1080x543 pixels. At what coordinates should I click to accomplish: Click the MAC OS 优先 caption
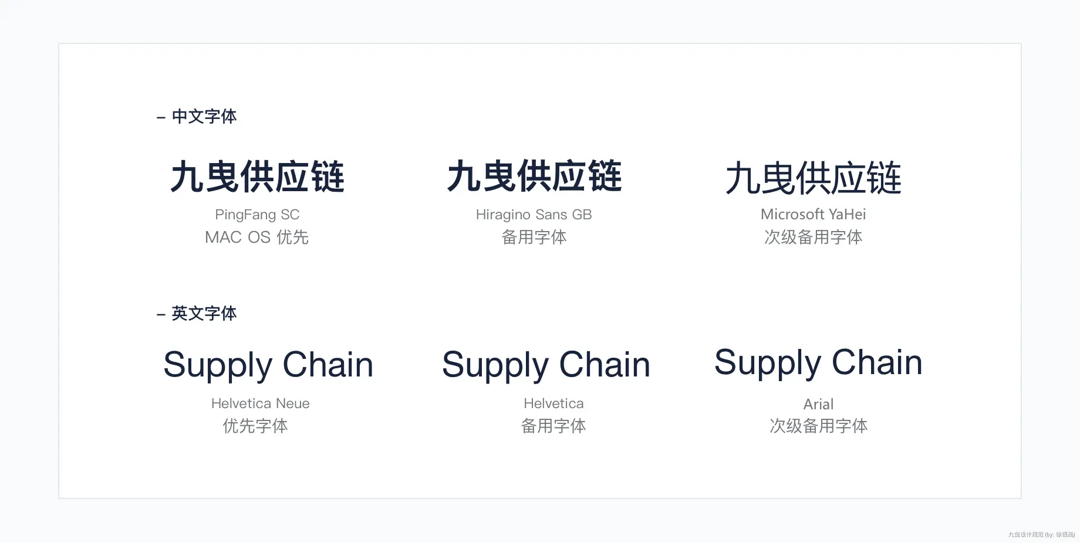256,237
